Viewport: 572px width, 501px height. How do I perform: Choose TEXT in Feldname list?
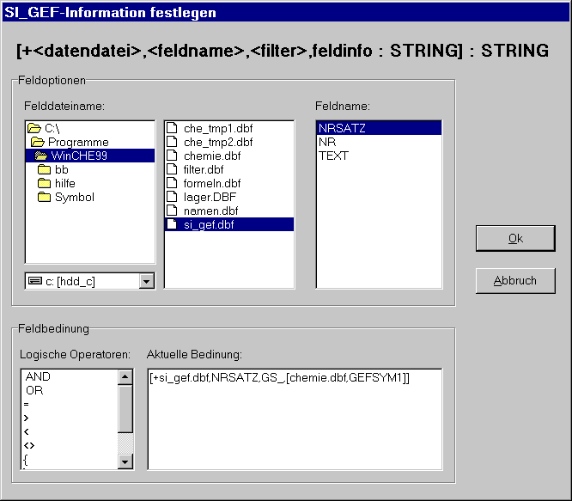(333, 156)
